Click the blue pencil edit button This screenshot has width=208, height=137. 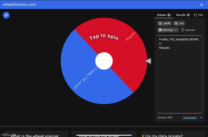coord(6,15)
